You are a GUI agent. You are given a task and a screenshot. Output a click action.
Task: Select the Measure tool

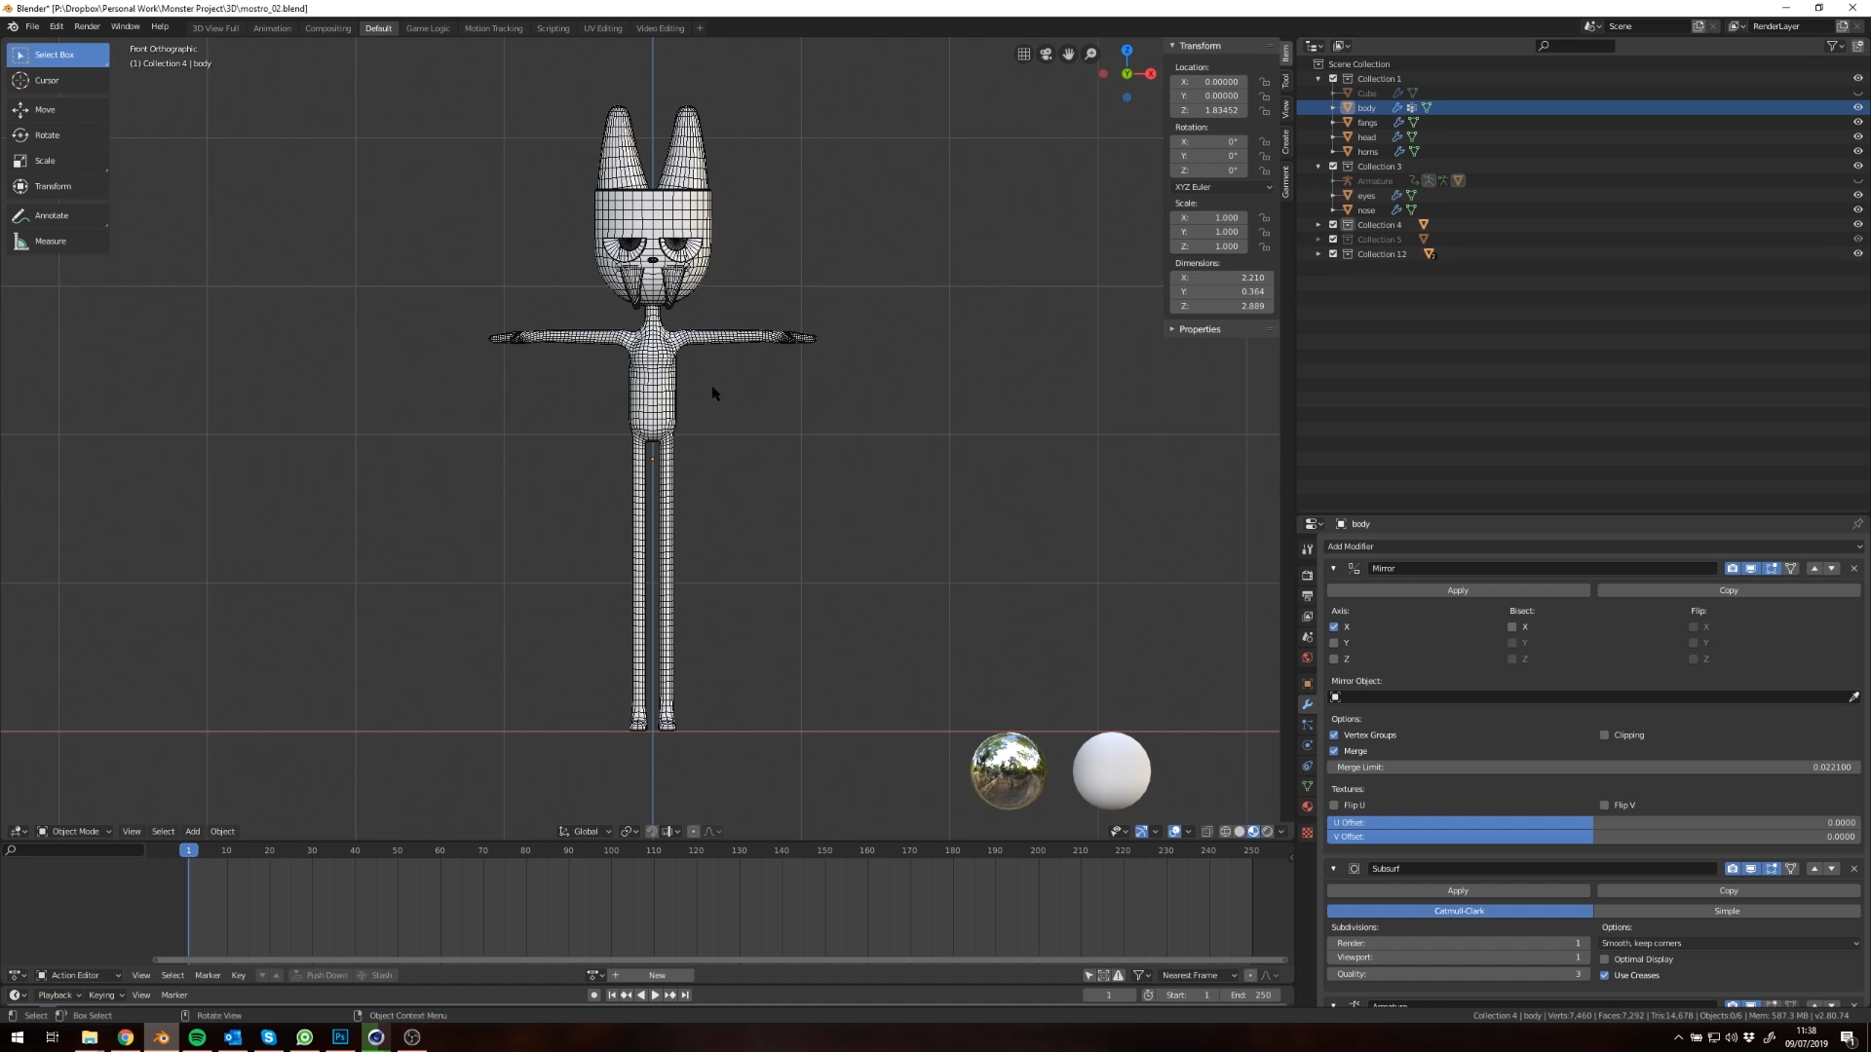50,242
